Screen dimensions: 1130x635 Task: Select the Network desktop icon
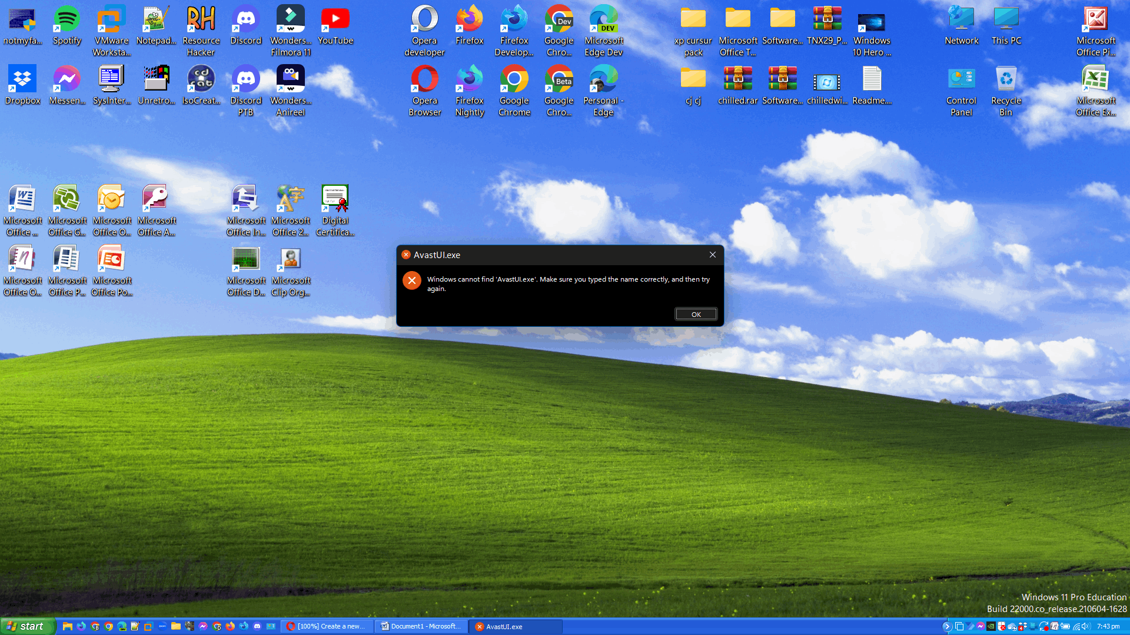pyautogui.click(x=962, y=25)
